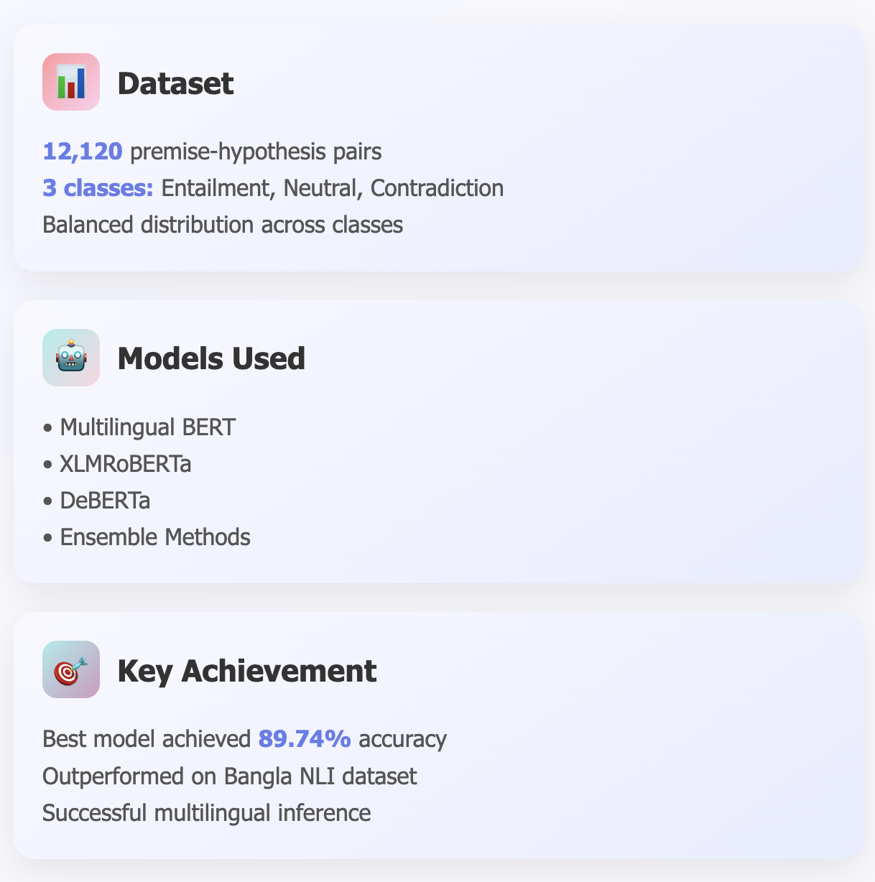Select the XLMRoBERTa list item
Image resolution: width=875 pixels, height=882 pixels.
coord(126,464)
